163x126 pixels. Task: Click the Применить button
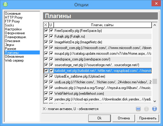148,118
